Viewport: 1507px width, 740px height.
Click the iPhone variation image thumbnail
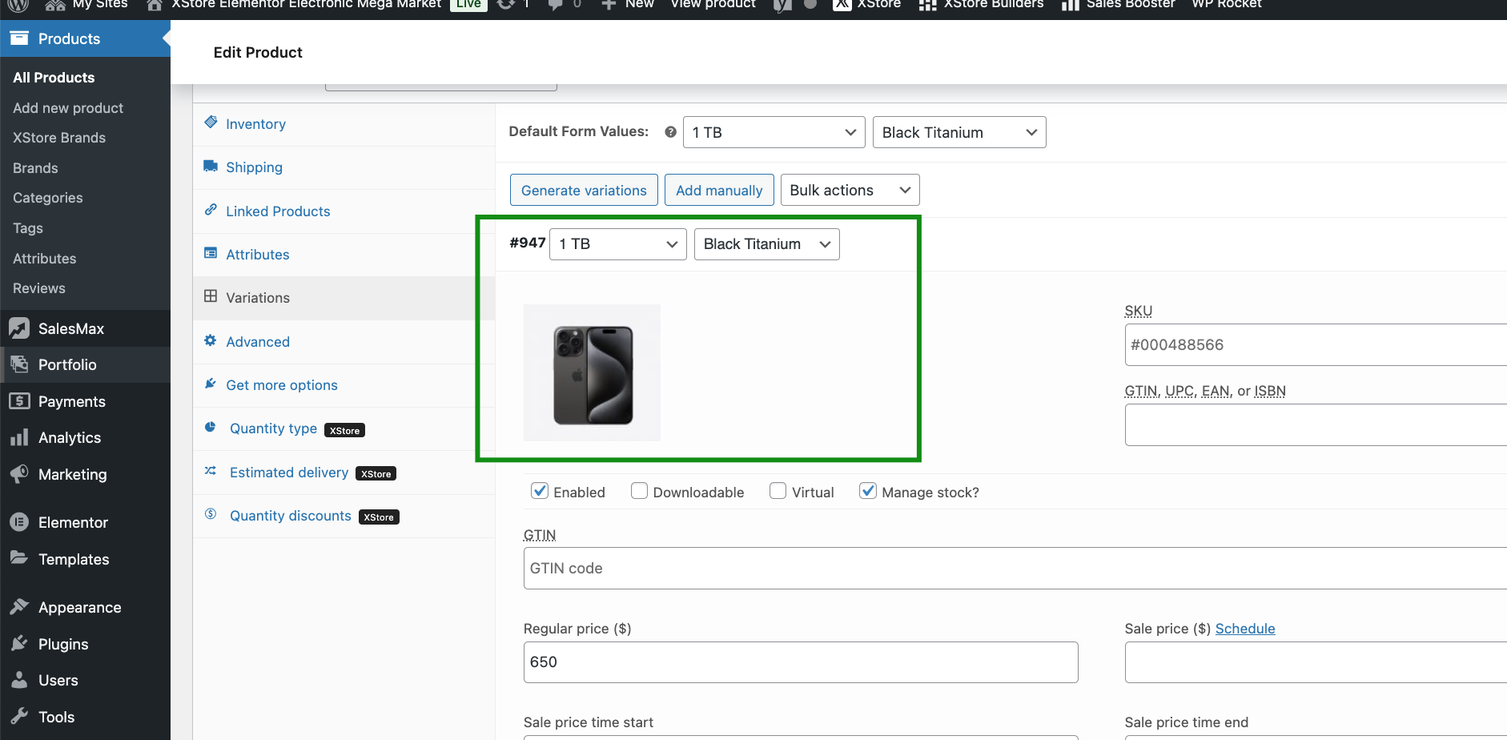pyautogui.click(x=592, y=372)
